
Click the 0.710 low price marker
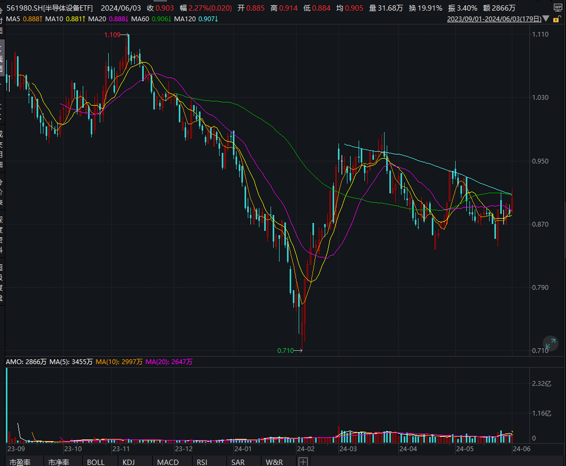click(x=285, y=350)
